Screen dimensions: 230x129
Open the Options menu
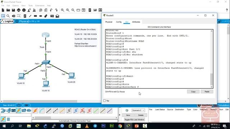point(15,6)
